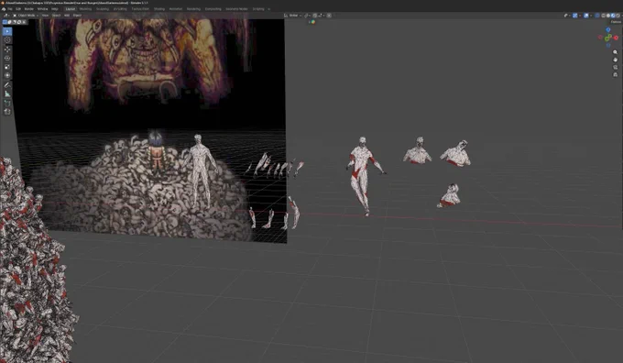Open the viewport View menu

coord(45,16)
